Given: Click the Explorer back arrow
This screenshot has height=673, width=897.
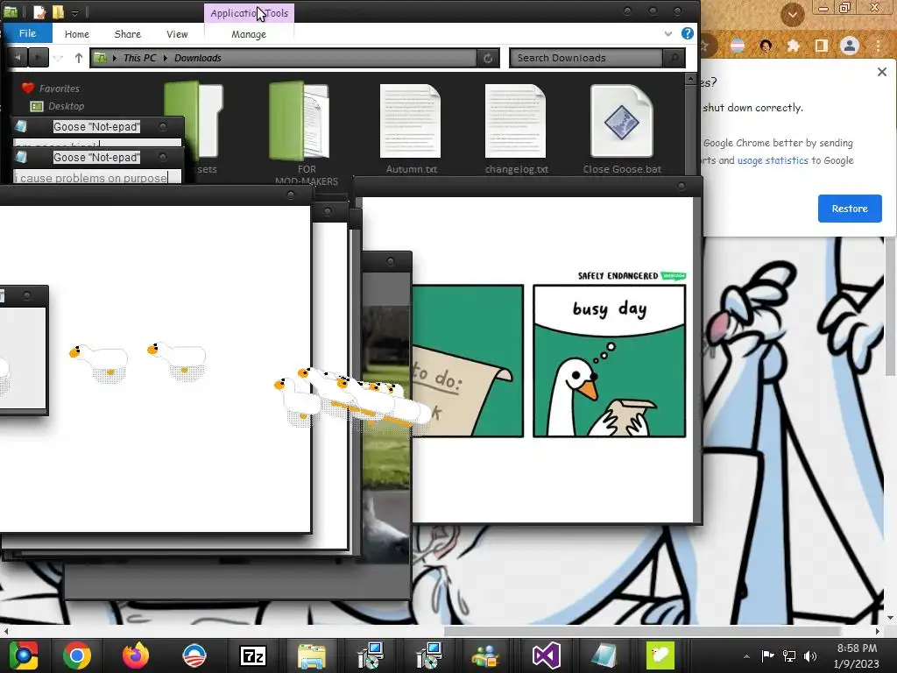Looking at the screenshot, I should (x=18, y=57).
